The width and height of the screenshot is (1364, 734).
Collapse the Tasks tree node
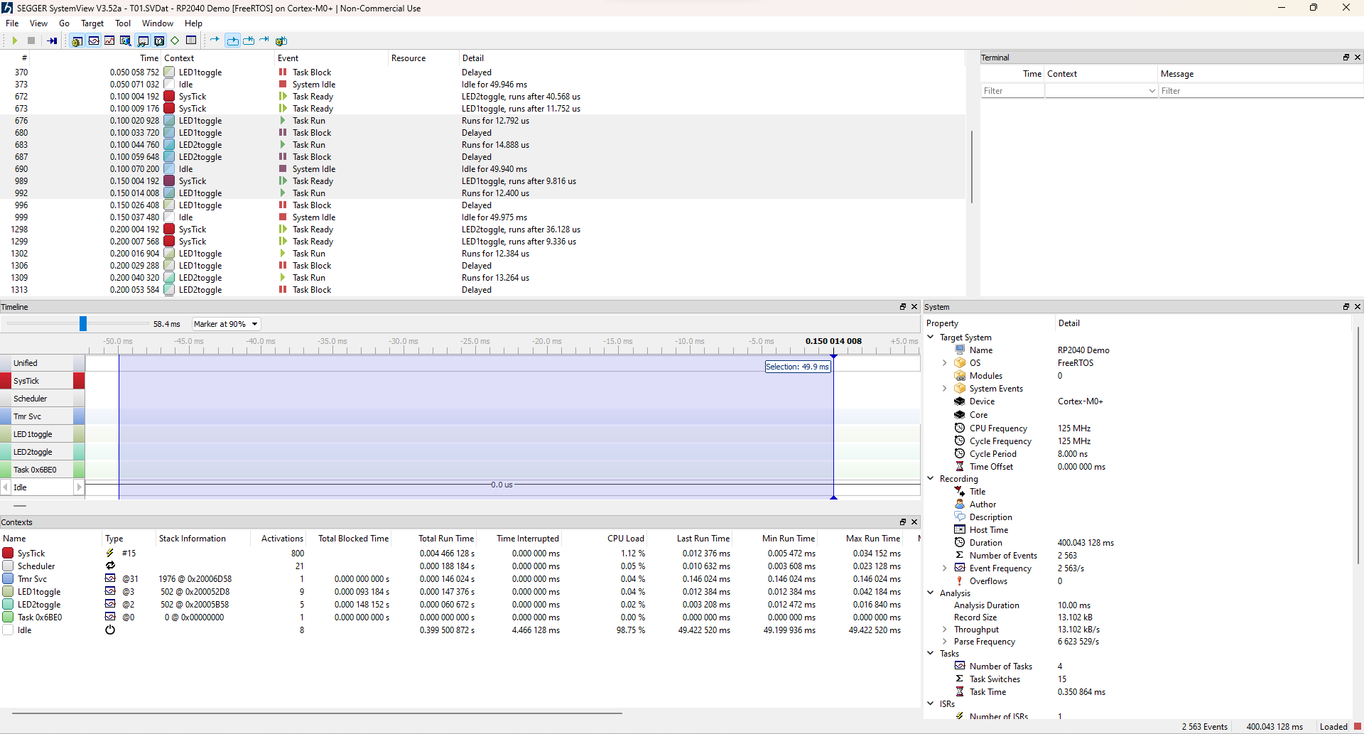[931, 654]
